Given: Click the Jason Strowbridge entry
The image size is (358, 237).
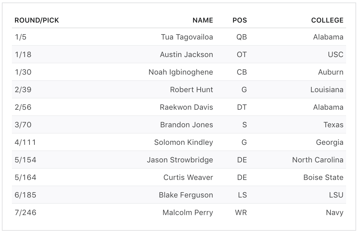Looking at the screenshot, I should [x=180, y=160].
